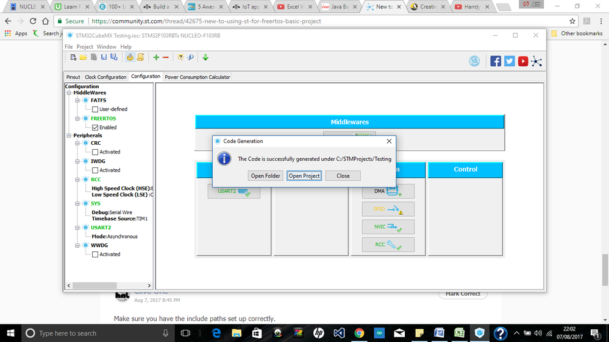Image resolution: width=609 pixels, height=342 pixels.
Task: Collapse the MiddleWares tree node
Action: click(x=69, y=92)
